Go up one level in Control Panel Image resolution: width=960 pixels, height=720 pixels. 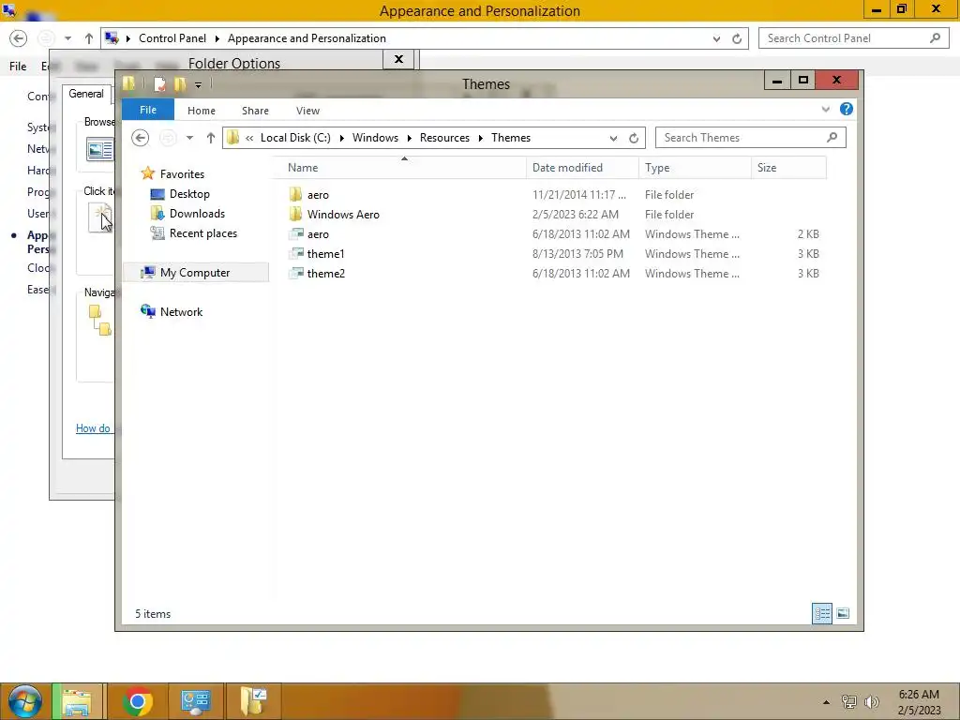tap(89, 38)
